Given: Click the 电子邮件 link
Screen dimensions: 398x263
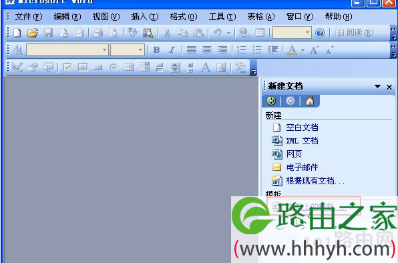Looking at the screenshot, I should point(302,168).
